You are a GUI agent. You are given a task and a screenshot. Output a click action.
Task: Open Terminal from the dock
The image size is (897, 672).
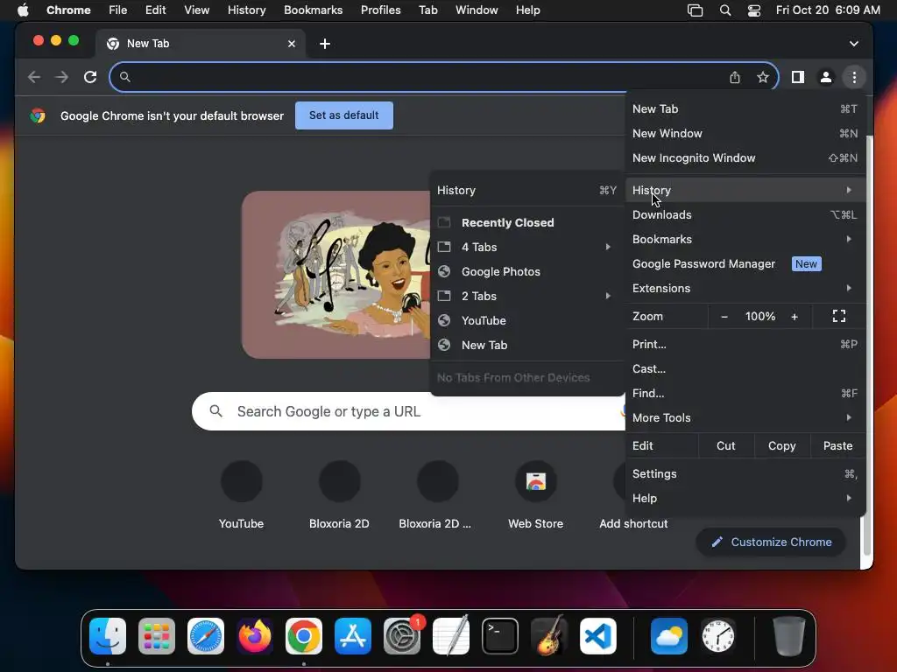click(500, 636)
